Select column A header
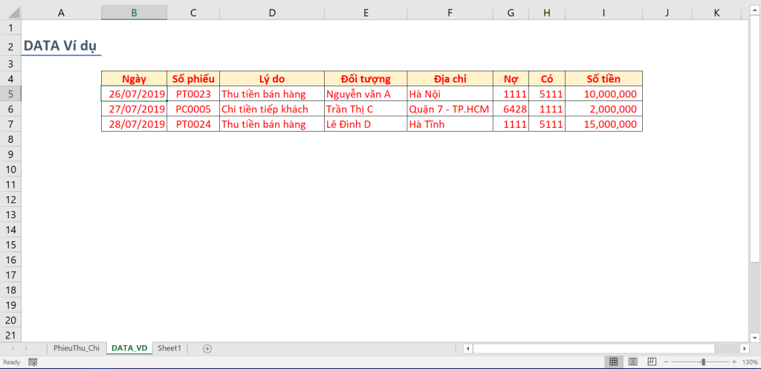Viewport: 761px width, 369px height. click(x=61, y=13)
